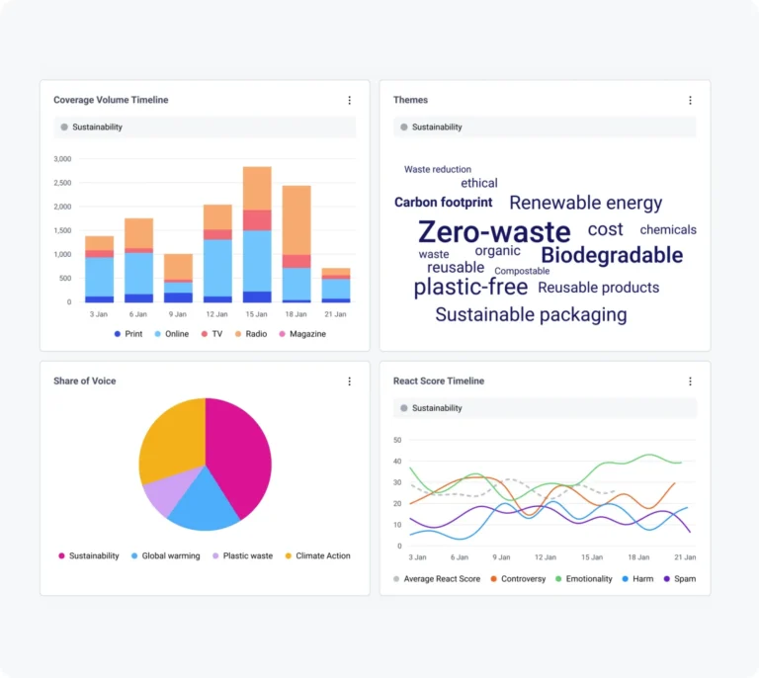This screenshot has height=678, width=759.
Task: Toggle Harm line legend item
Action: 637,579
